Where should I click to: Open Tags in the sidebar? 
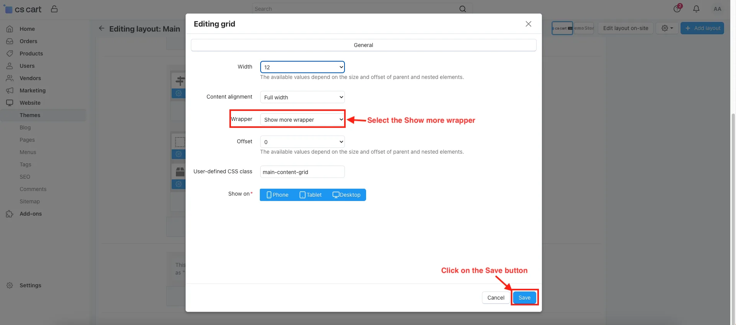point(25,164)
